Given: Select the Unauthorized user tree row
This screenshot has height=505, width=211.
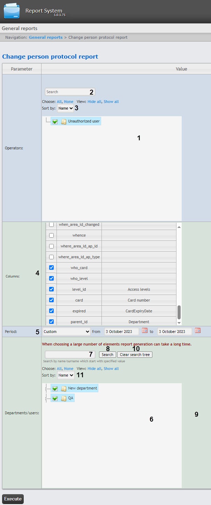Looking at the screenshot, I should pyautogui.click(x=76, y=121).
